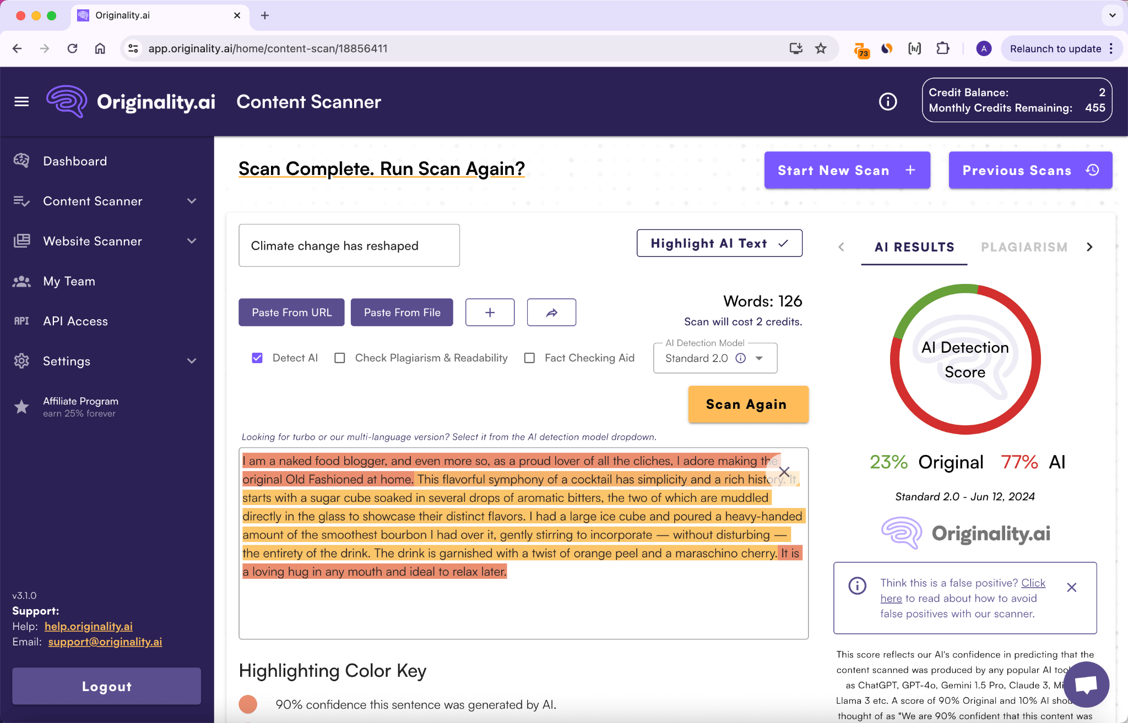This screenshot has height=723, width=1128.
Task: Click the share arrow icon button
Action: (x=551, y=313)
